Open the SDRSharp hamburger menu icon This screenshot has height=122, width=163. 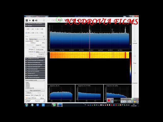(x=27, y=20)
